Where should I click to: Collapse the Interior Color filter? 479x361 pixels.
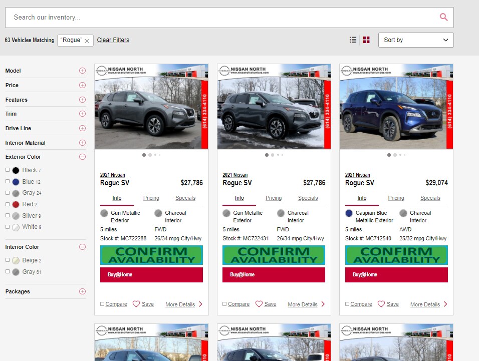coord(83,247)
